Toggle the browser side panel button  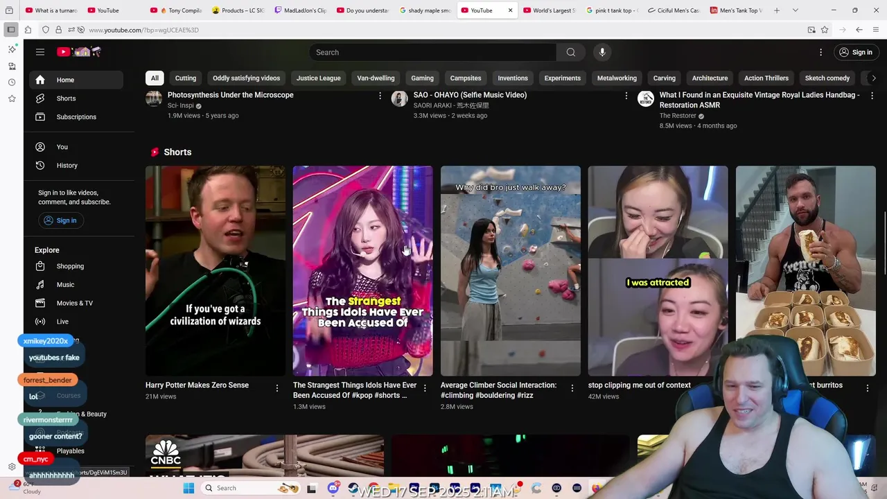(11, 30)
